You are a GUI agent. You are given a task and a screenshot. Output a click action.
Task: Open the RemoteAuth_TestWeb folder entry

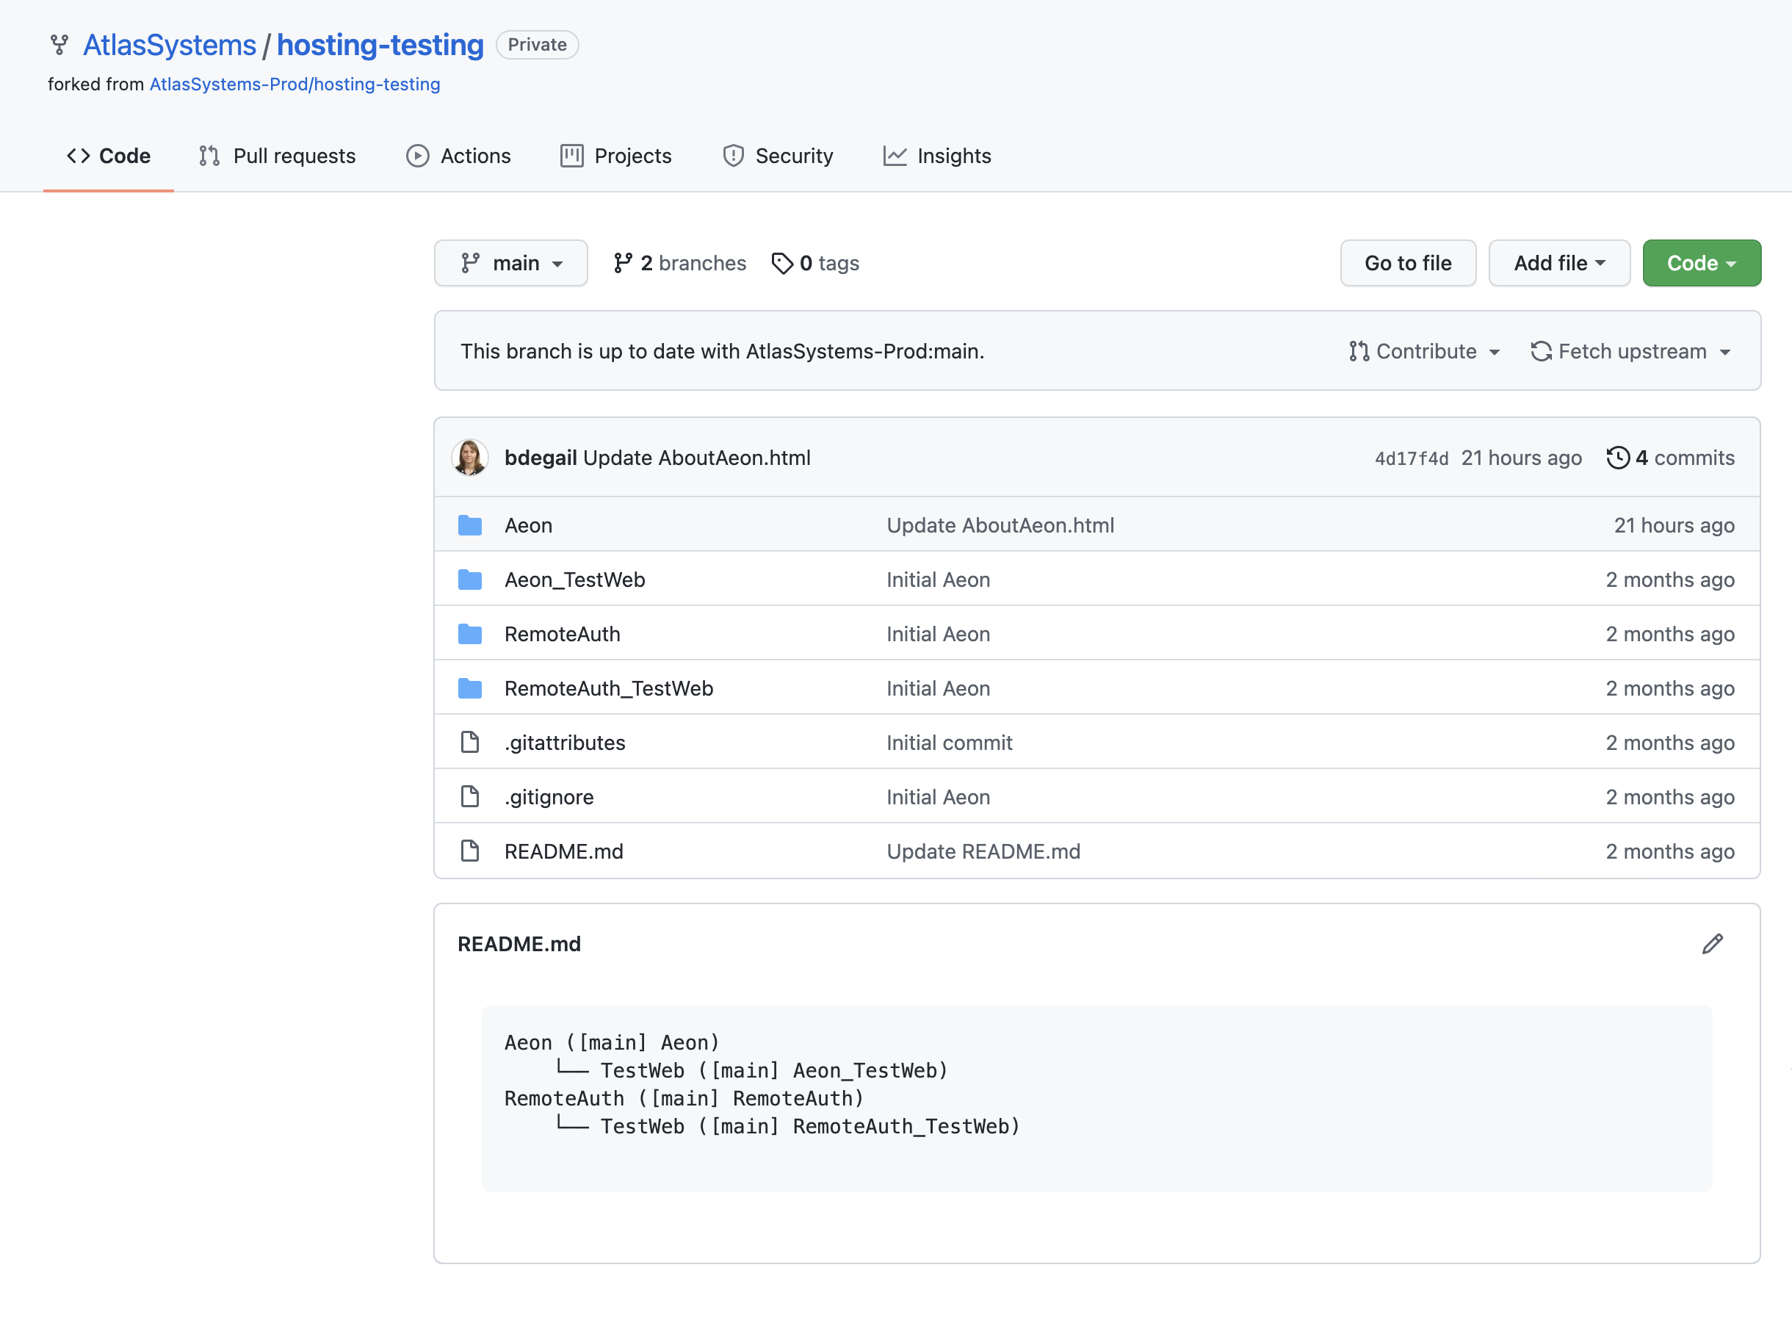pyautogui.click(x=608, y=688)
